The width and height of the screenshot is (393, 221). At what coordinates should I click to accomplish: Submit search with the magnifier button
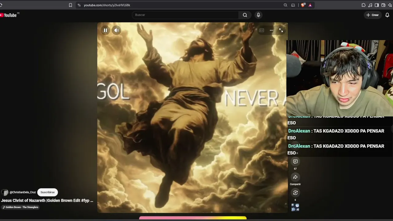point(245,15)
